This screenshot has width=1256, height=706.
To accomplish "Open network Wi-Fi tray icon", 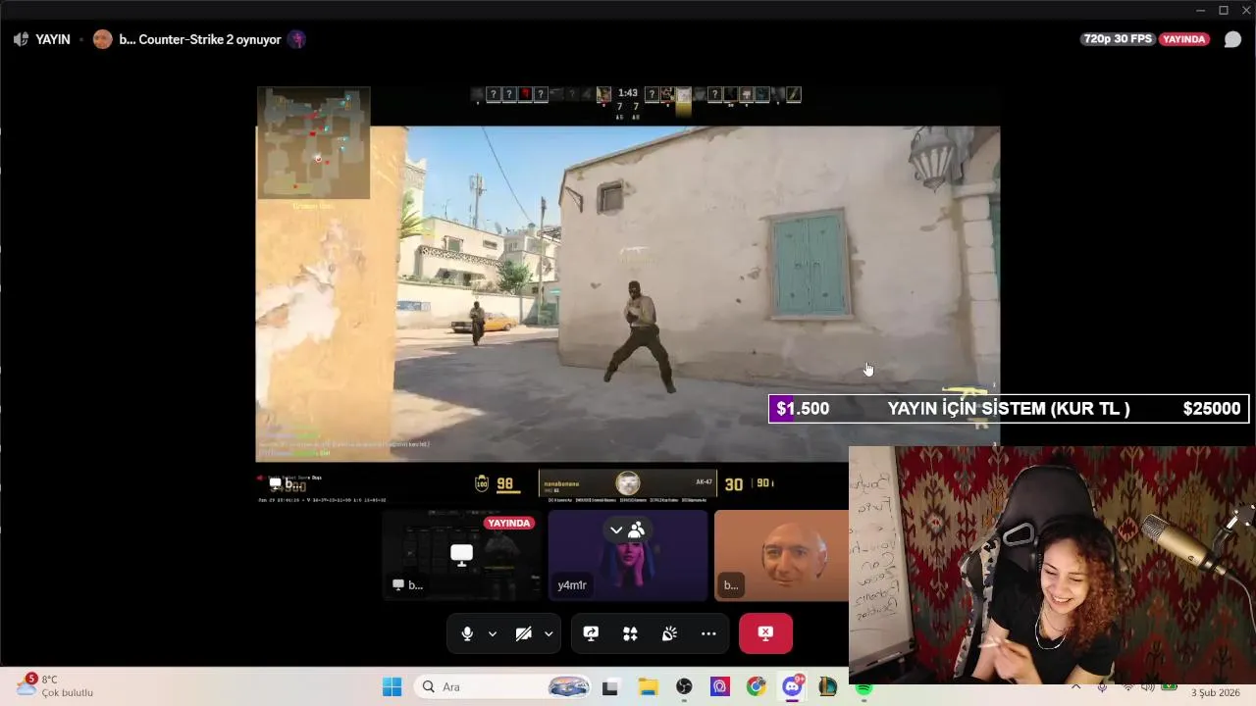I will pos(1128,686).
